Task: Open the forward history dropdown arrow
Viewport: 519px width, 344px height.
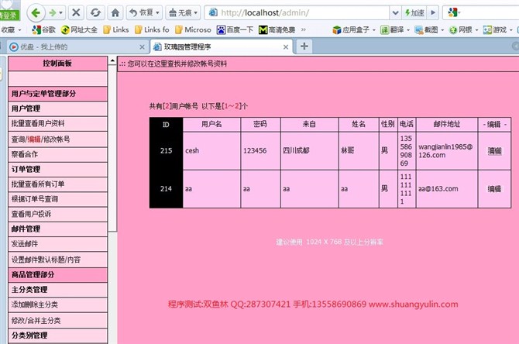Action: [x=61, y=13]
